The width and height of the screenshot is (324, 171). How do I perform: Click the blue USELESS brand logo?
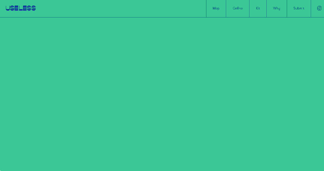tap(21, 8)
